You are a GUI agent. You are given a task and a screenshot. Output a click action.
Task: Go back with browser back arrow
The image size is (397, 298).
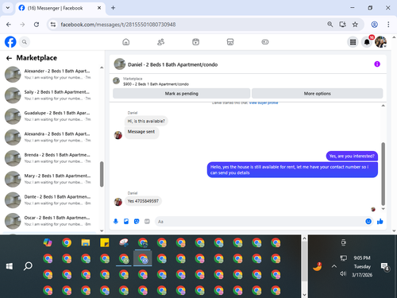[x=9, y=25]
